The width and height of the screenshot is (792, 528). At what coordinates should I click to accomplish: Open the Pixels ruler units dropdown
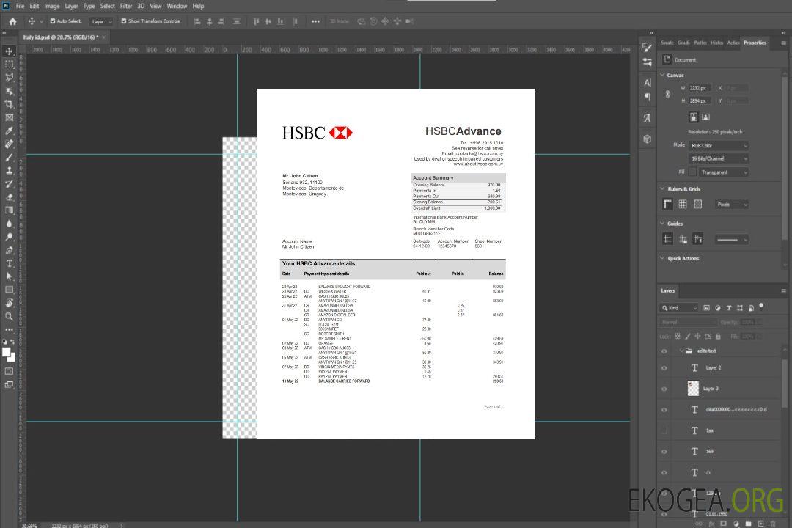tap(731, 204)
